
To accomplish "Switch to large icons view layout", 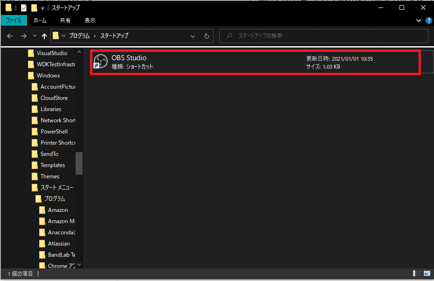I will (x=427, y=274).
